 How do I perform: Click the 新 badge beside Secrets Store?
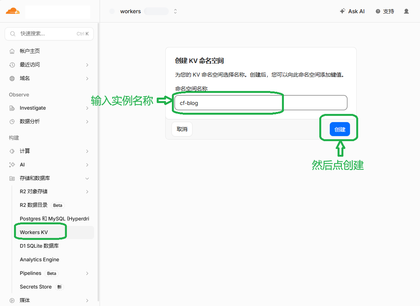click(59, 287)
